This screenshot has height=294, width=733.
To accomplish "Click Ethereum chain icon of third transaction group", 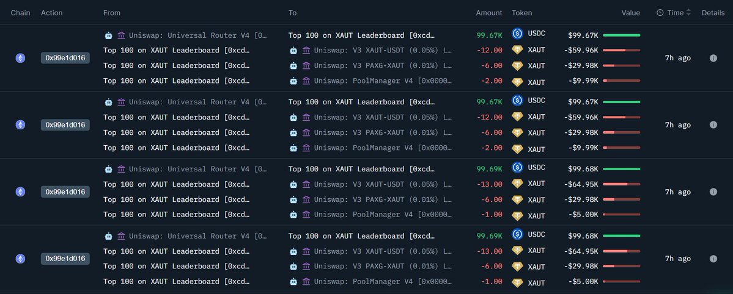I will (x=21, y=192).
